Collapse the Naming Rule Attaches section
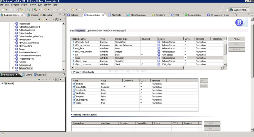The width and height of the screenshot is (254, 137). (72, 114)
